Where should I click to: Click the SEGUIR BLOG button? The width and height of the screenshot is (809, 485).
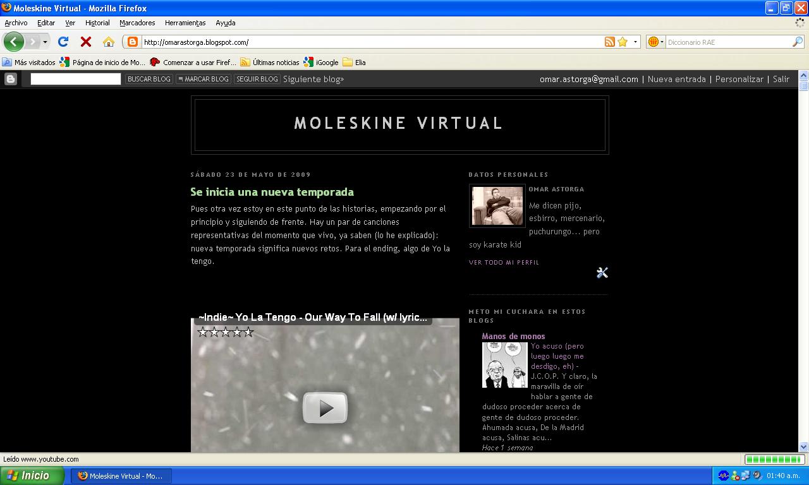pyautogui.click(x=257, y=79)
